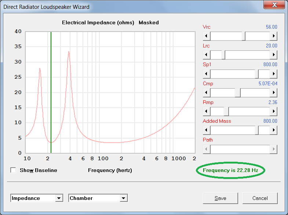This screenshot has width=288, height=215.
Task: Click the Lrc slider thumb
Action: tap(223, 55)
